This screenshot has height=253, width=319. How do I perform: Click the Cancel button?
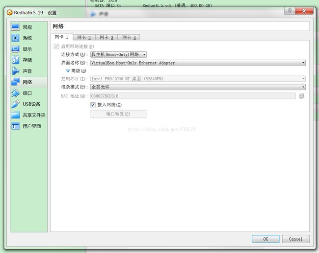tap(296, 239)
